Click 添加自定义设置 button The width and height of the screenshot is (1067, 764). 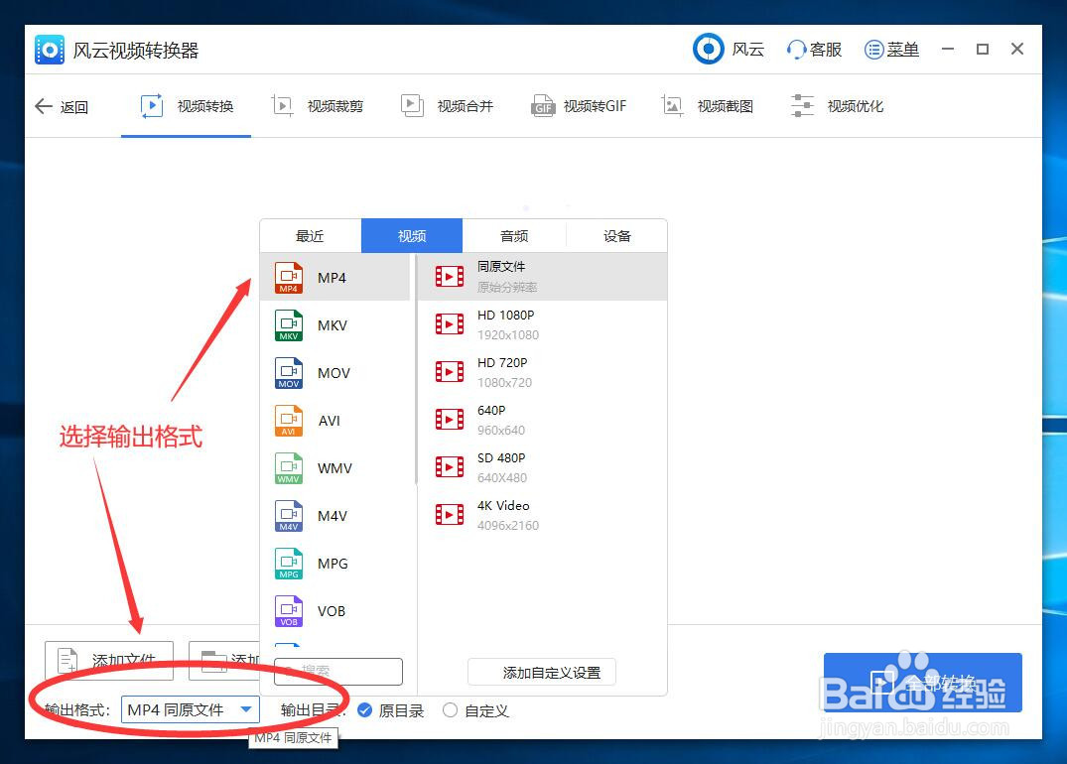tap(542, 672)
